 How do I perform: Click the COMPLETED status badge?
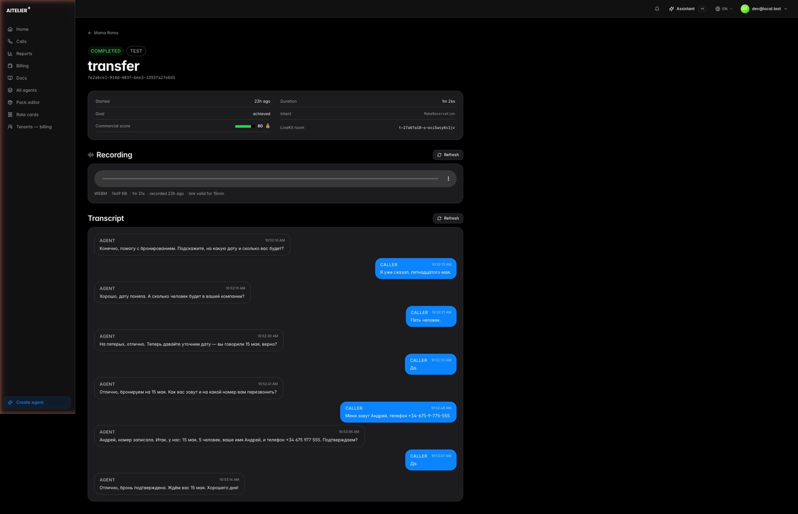pos(106,51)
